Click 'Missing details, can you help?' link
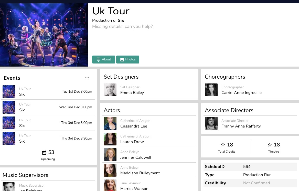The height and width of the screenshot is (191, 299). pos(122,27)
